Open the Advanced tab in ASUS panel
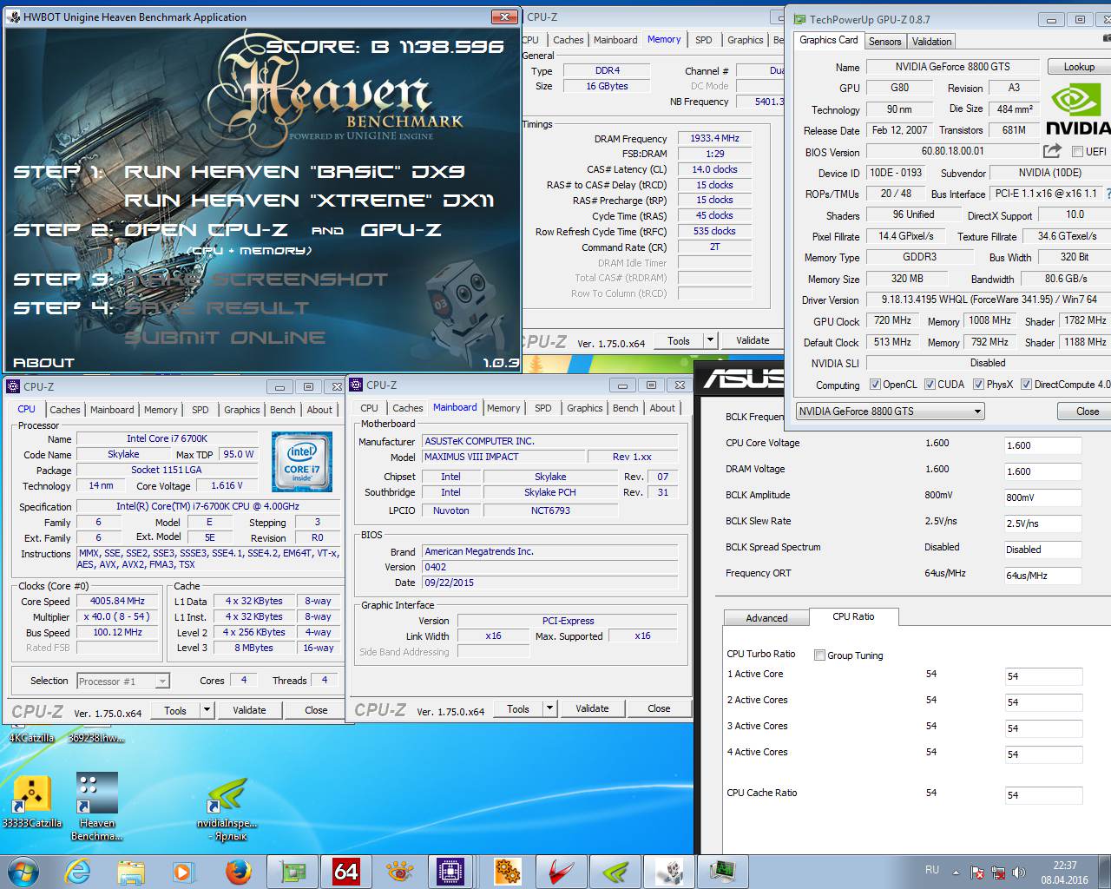 [766, 618]
